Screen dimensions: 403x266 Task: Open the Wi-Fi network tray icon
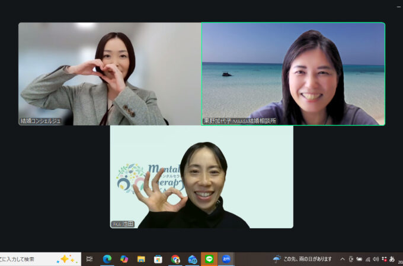pyautogui.click(x=367, y=259)
